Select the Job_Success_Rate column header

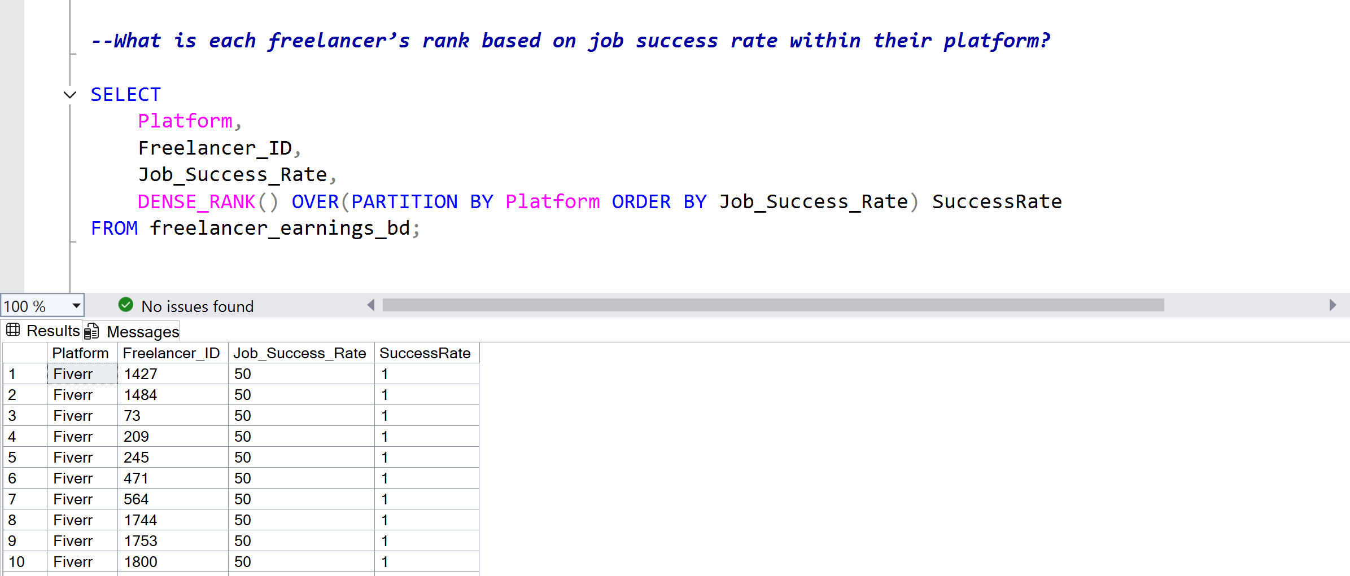pyautogui.click(x=300, y=353)
